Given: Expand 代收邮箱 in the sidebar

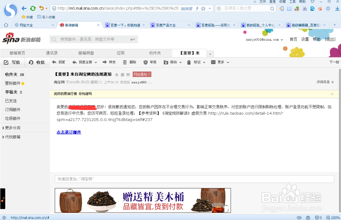Looking at the screenshot, I should [11, 137].
